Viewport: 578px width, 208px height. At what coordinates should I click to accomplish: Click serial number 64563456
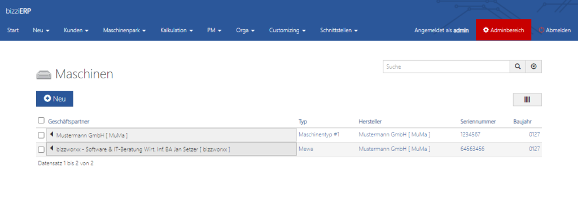[472, 149]
